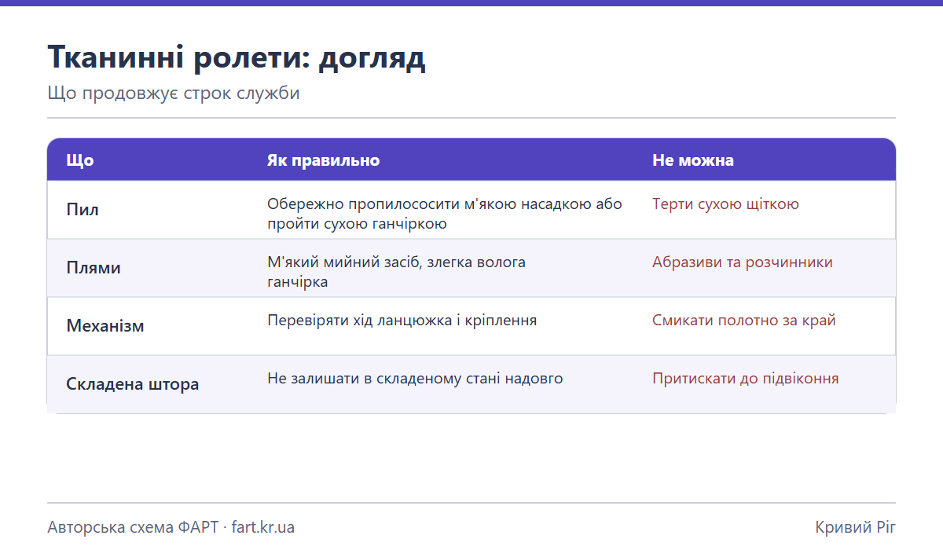
Task: Select cell 'М'який мийний засіб, злегка волога ганчірка'
Action: point(397,272)
